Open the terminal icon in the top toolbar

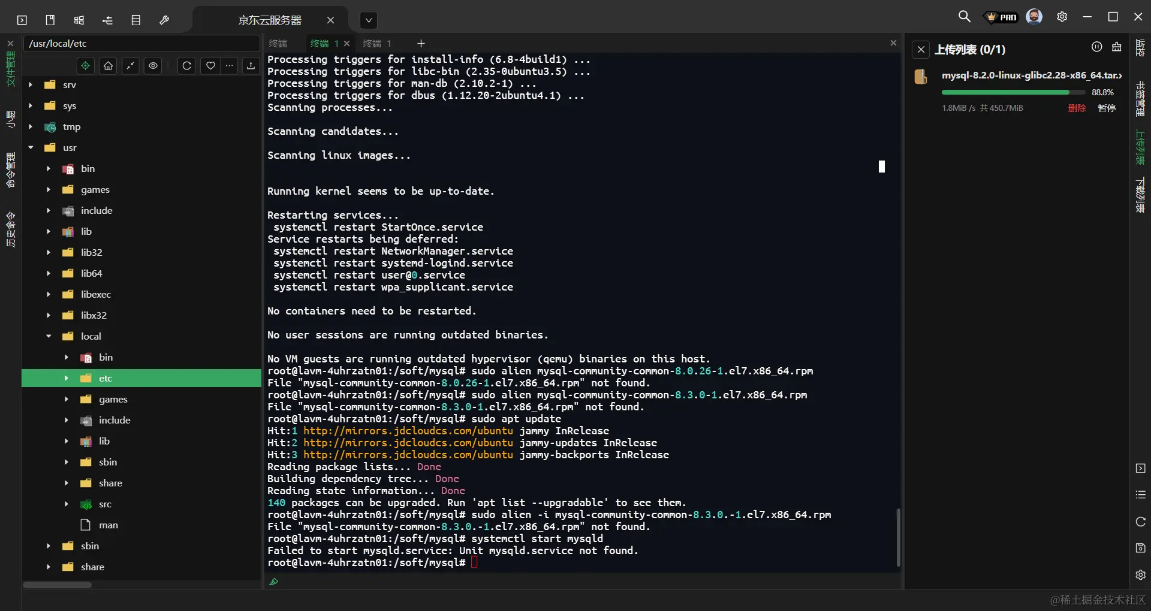pos(22,20)
